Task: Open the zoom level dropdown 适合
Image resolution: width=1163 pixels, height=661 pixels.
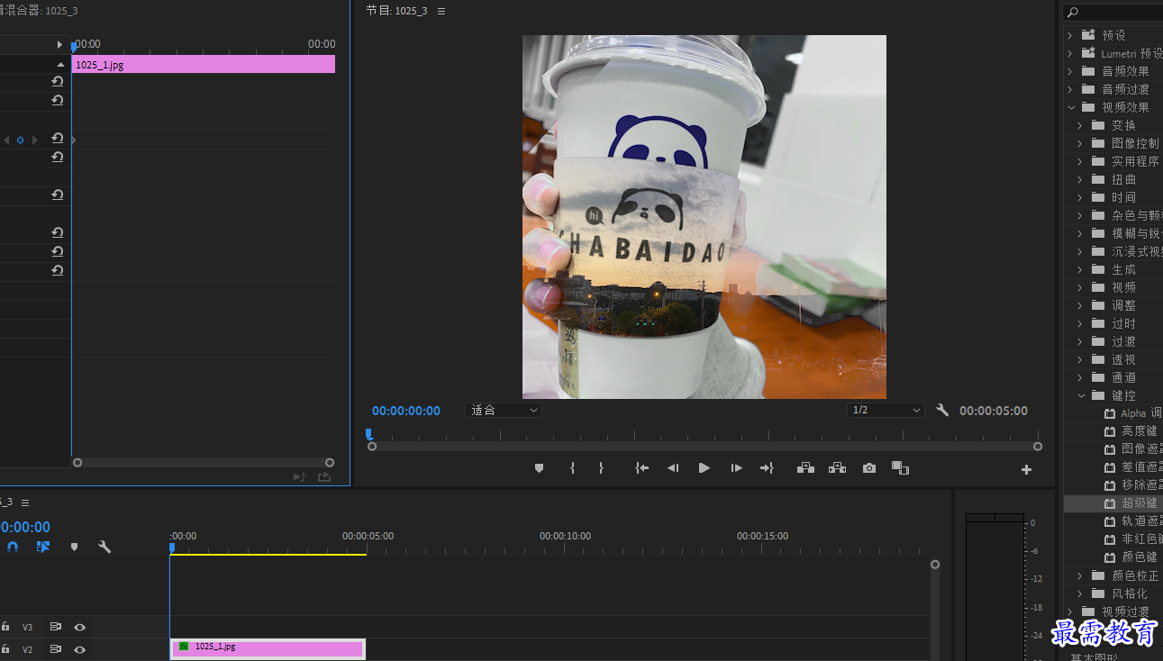Action: pos(503,410)
